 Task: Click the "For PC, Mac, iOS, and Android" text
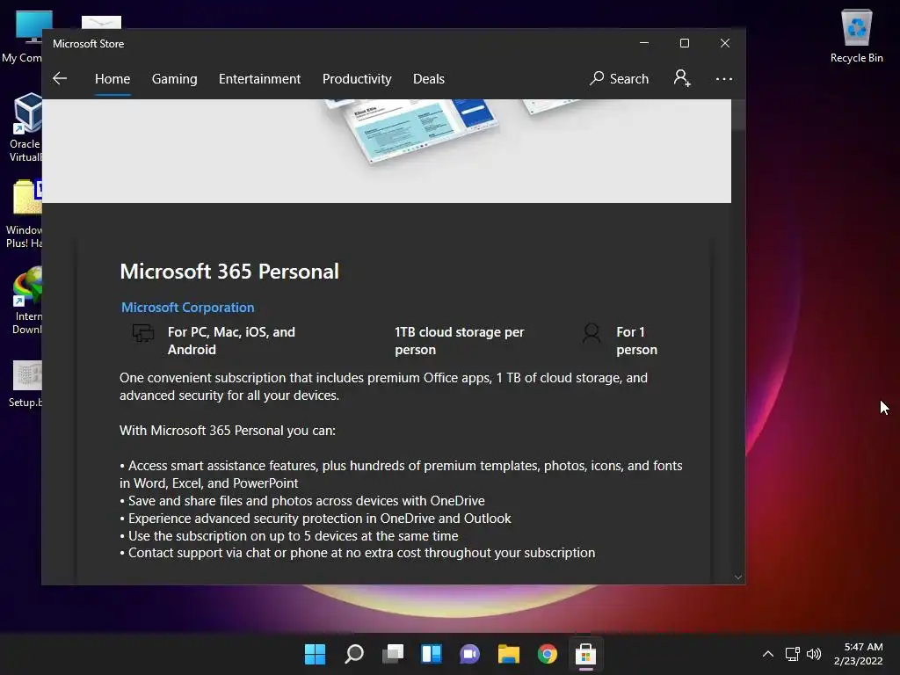click(x=231, y=341)
